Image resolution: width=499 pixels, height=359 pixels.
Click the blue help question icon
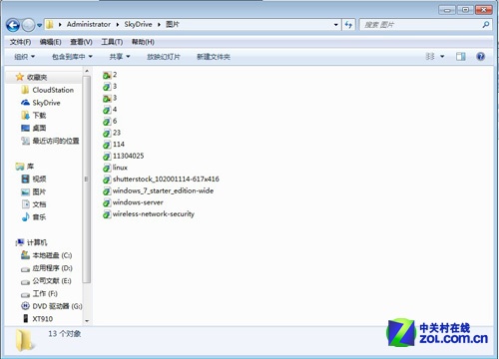pyautogui.click(x=480, y=57)
